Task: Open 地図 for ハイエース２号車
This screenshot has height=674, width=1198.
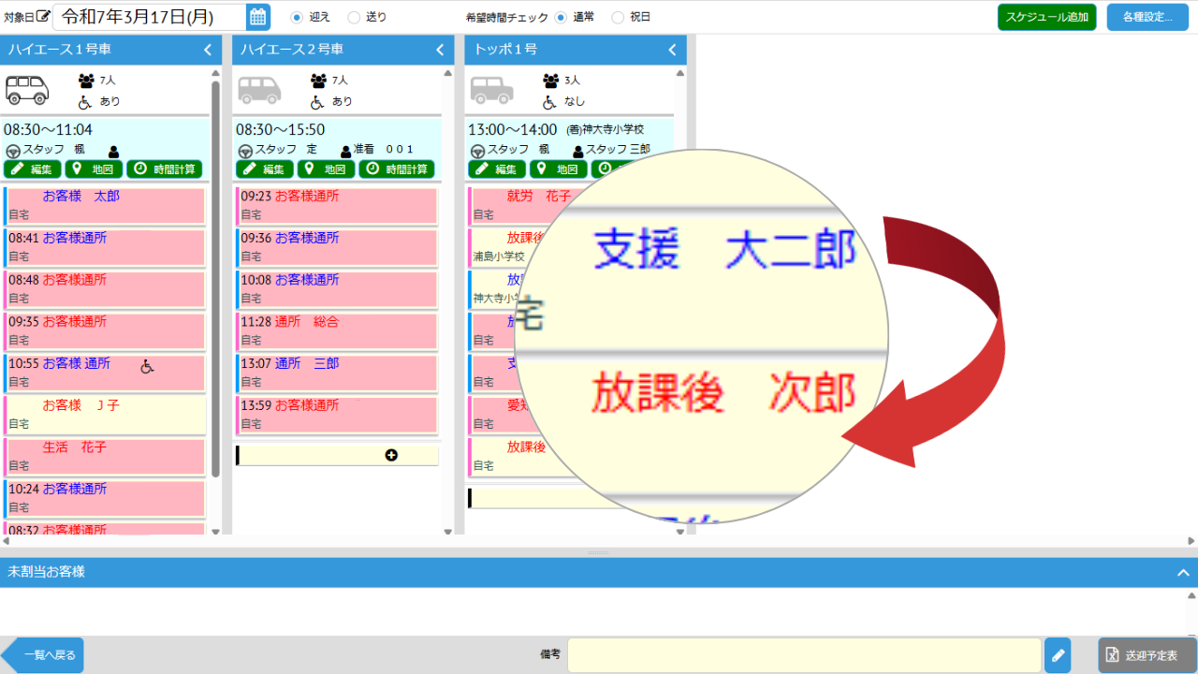Action: 326,169
